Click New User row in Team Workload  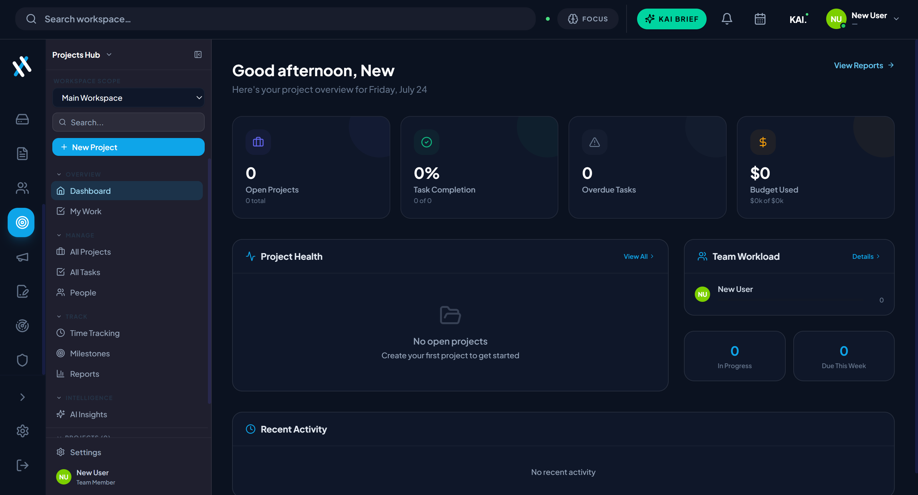click(x=789, y=294)
